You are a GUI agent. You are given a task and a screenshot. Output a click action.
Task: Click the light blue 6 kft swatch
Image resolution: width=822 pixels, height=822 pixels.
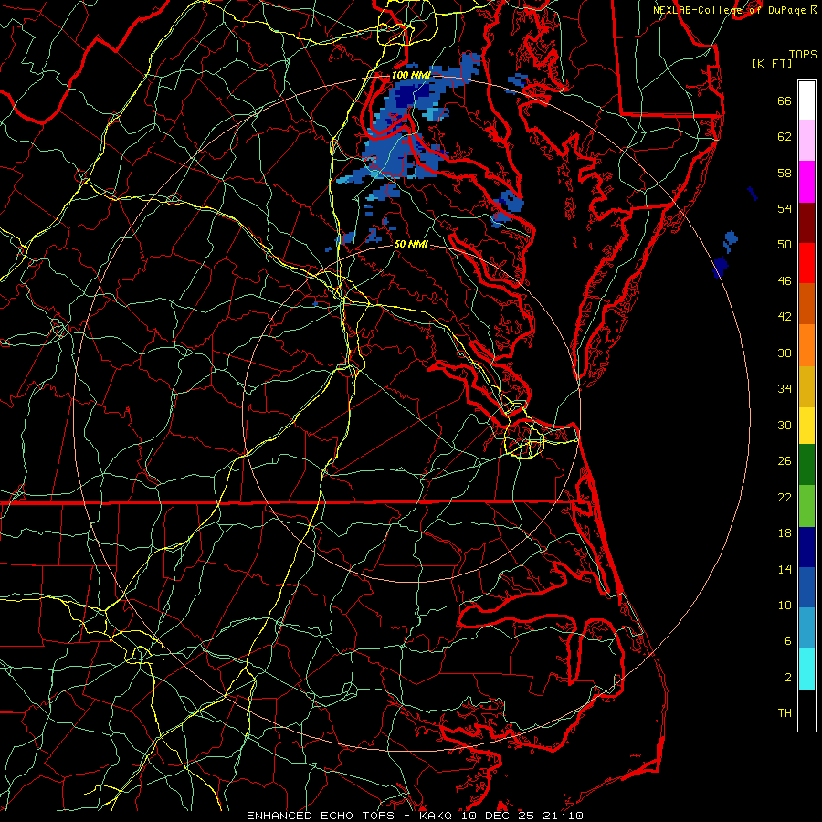pyautogui.click(x=806, y=627)
